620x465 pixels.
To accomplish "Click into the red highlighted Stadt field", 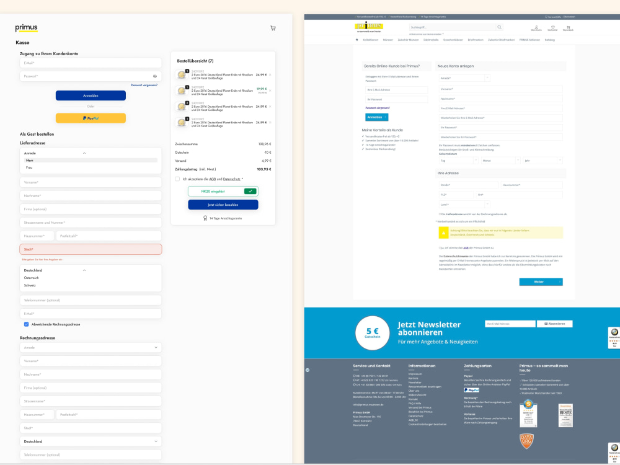I will [x=91, y=249].
